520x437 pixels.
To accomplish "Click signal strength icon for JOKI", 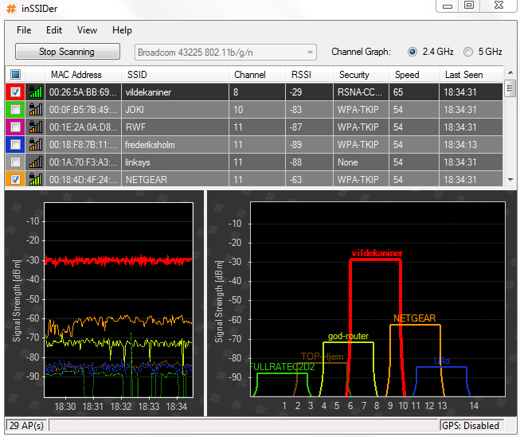I will click(36, 109).
